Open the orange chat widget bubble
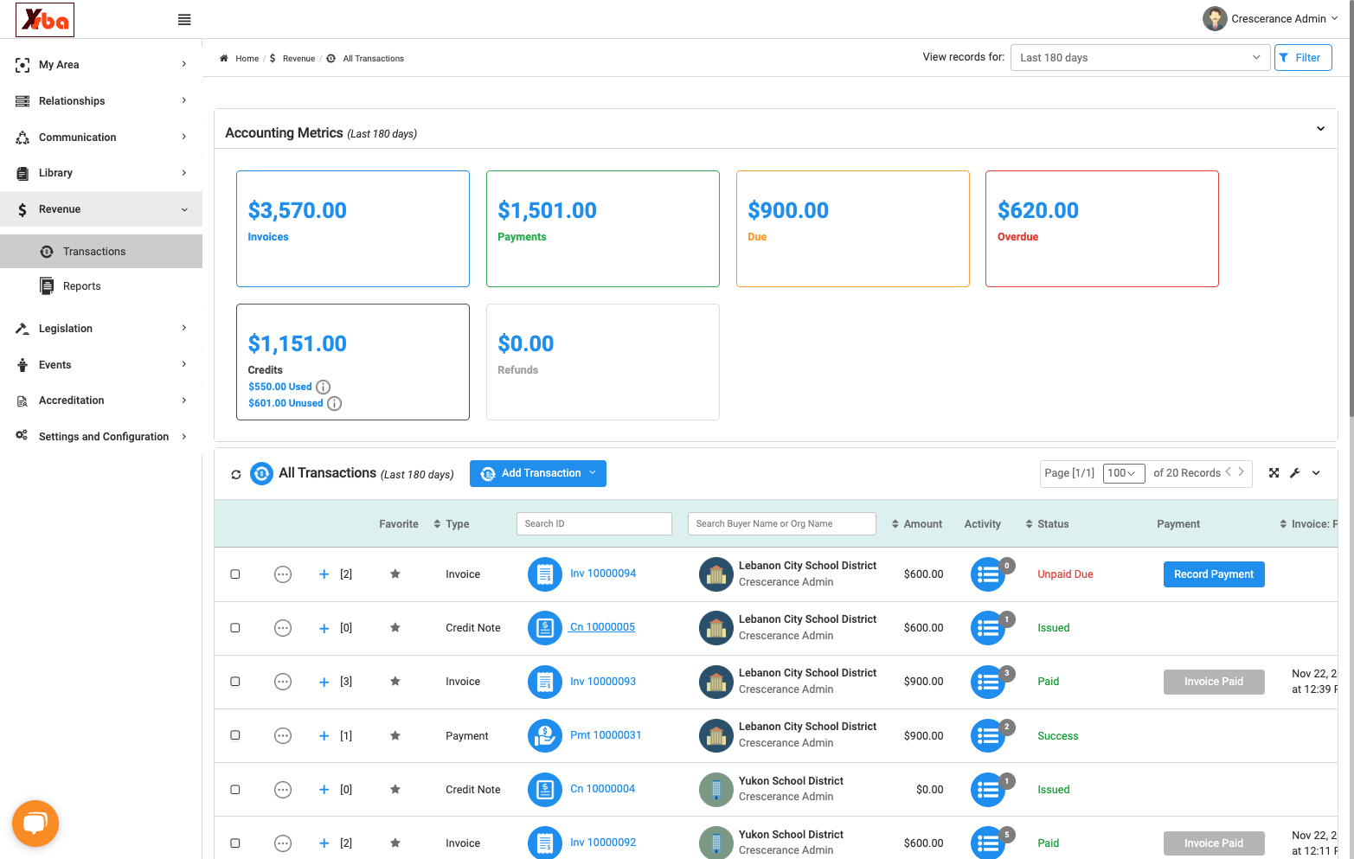The height and width of the screenshot is (859, 1354). coord(35,824)
